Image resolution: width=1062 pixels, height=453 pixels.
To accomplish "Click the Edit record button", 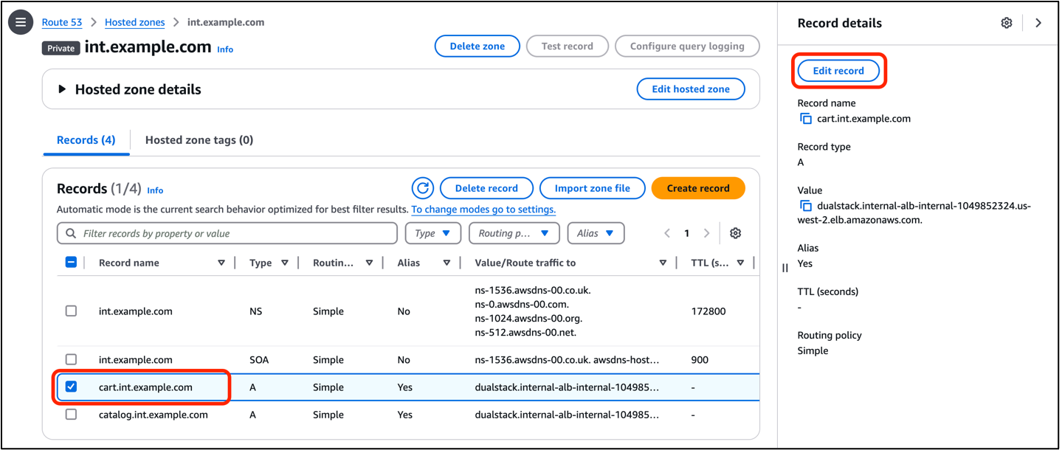I will (x=838, y=71).
